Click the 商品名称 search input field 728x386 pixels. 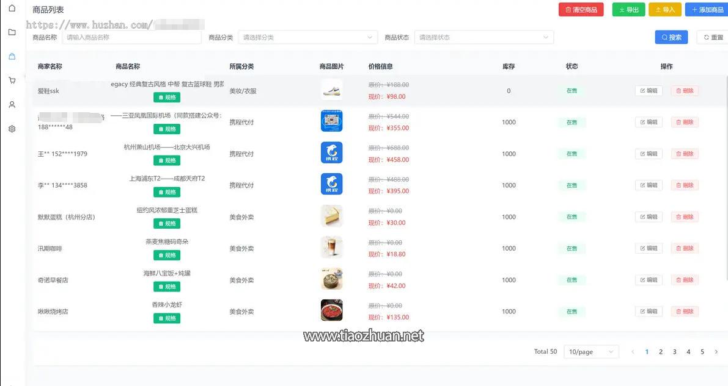click(131, 37)
